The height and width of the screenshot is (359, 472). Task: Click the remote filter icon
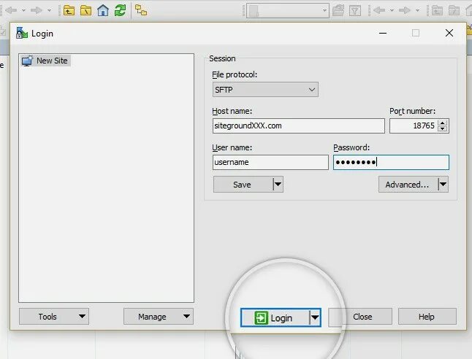(x=355, y=11)
